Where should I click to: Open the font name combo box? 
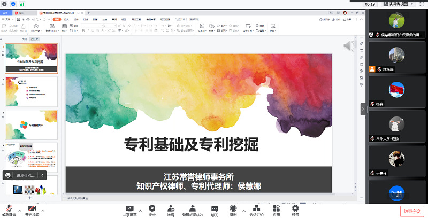tap(91, 26)
